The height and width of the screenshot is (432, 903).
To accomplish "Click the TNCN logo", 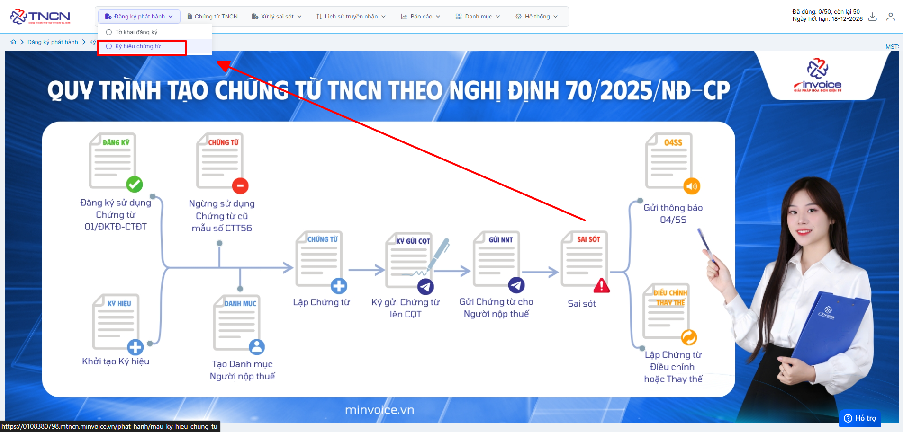I will point(40,17).
